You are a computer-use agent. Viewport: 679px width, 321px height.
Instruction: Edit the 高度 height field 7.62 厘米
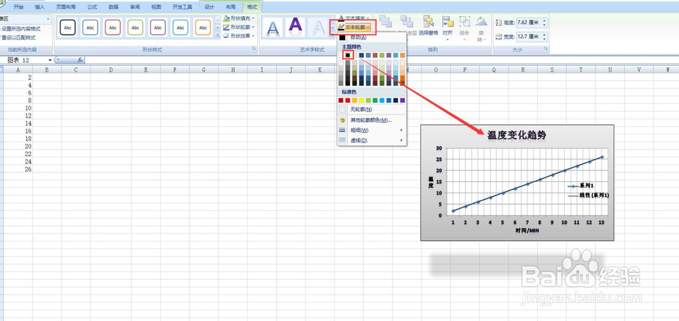point(528,23)
